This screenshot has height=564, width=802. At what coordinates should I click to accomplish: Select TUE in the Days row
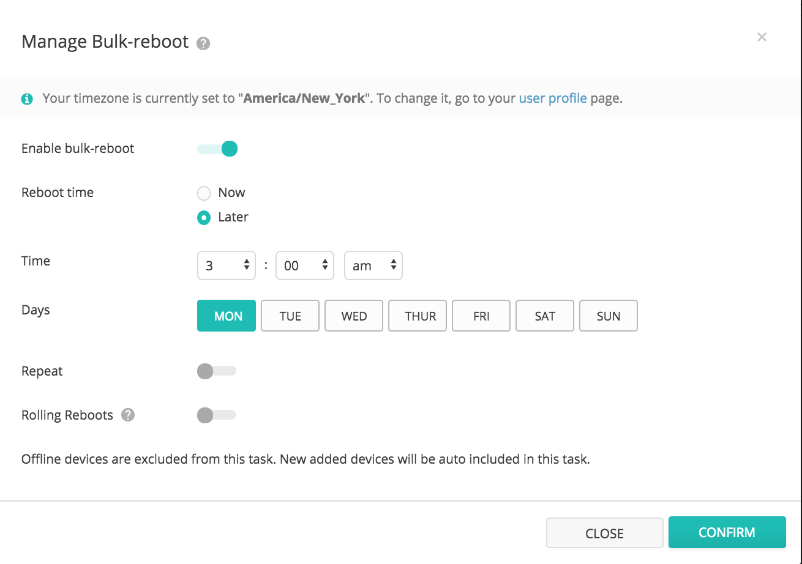pos(290,316)
